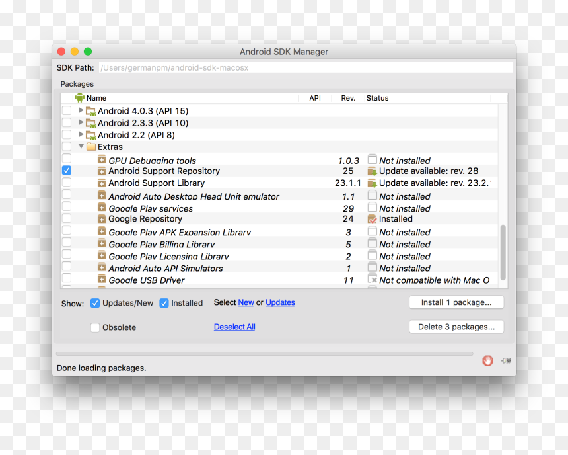The image size is (568, 455).
Task: Click the Install 1 package button
Action: (456, 302)
